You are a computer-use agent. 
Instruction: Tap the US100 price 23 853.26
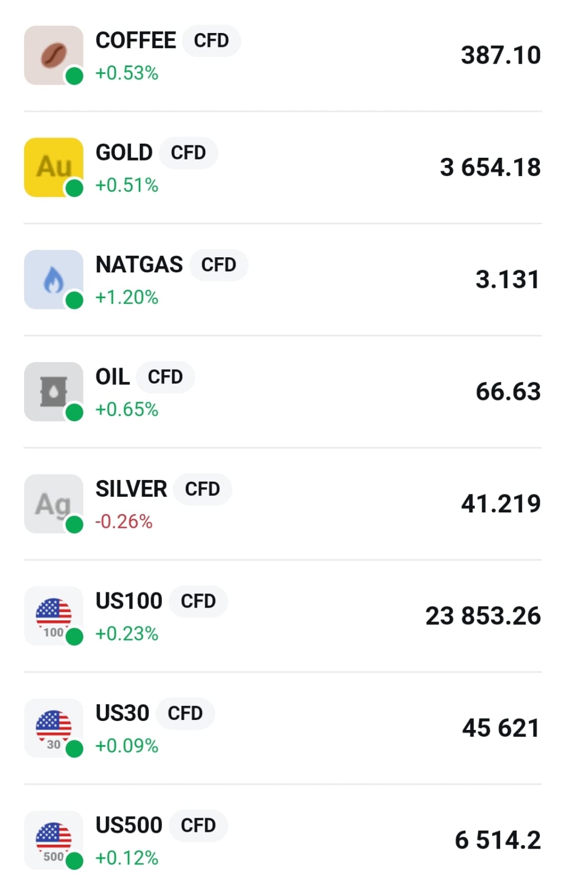[483, 616]
